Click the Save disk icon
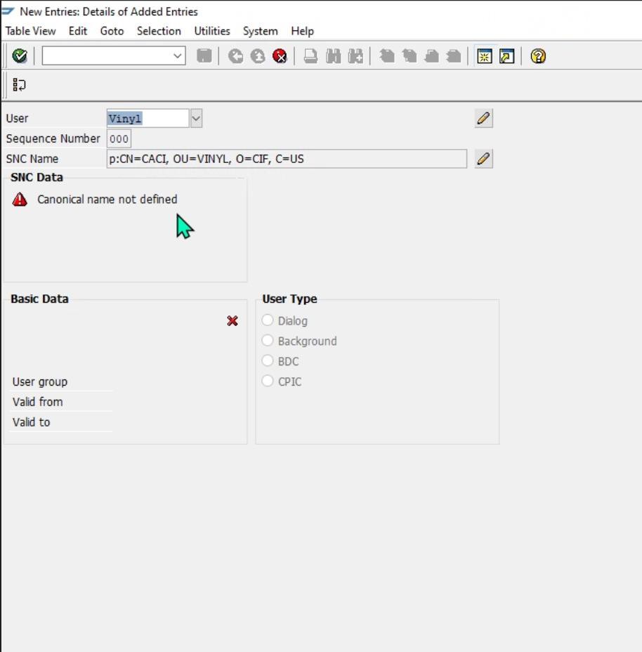This screenshot has height=652, width=642. [204, 56]
